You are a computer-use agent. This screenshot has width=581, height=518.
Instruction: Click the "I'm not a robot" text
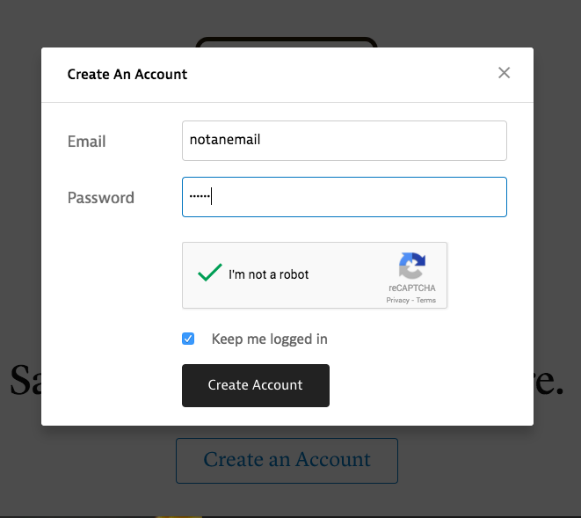[x=269, y=274]
